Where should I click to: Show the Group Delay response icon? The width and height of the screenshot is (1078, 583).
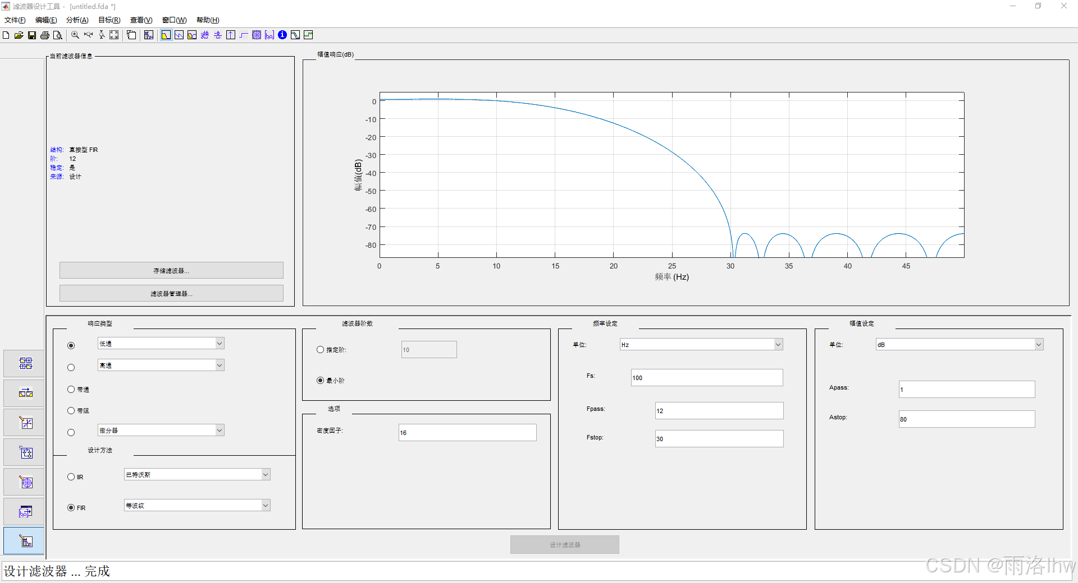(205, 35)
